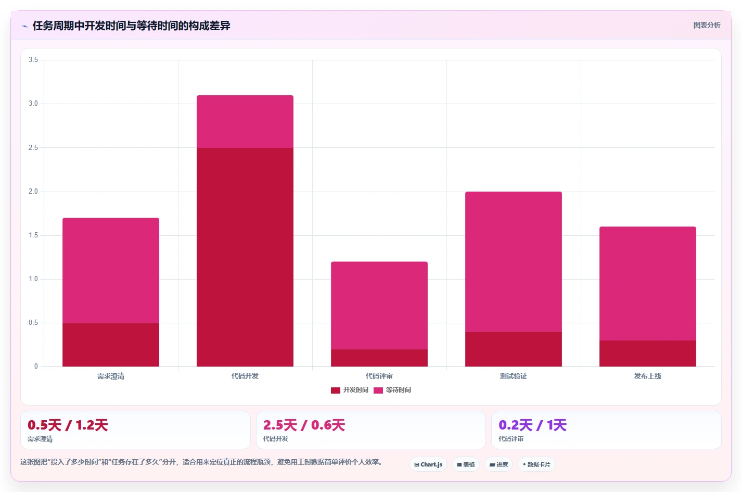Click the 需求澄清 waiting time bar segment
Viewport: 742px width, 492px height.
pyautogui.click(x=111, y=270)
